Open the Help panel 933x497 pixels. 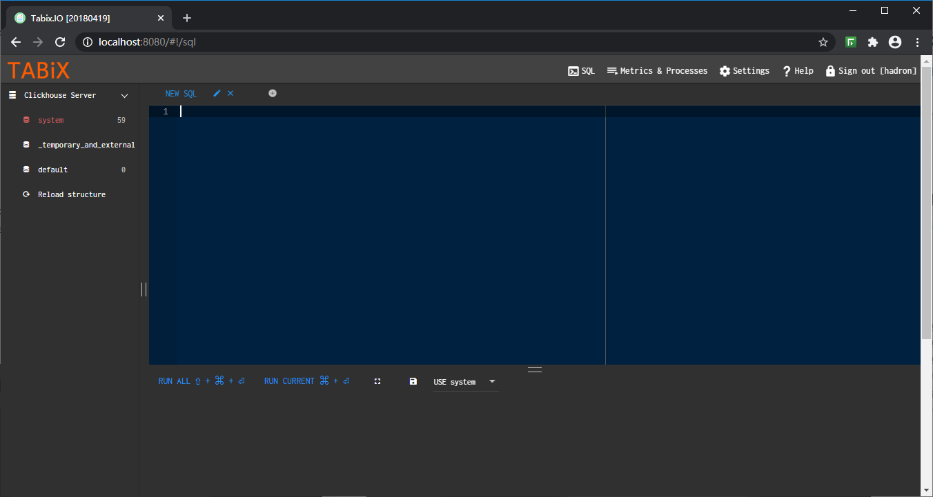click(x=798, y=70)
